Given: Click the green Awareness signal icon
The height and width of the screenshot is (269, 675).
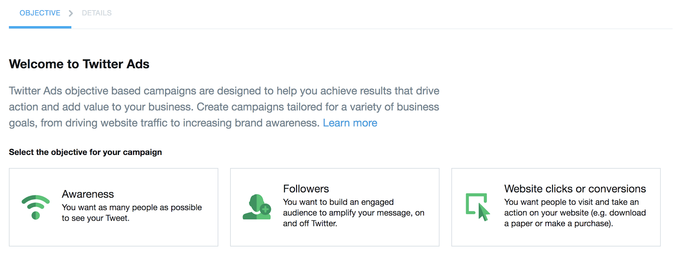Looking at the screenshot, I should [x=35, y=207].
